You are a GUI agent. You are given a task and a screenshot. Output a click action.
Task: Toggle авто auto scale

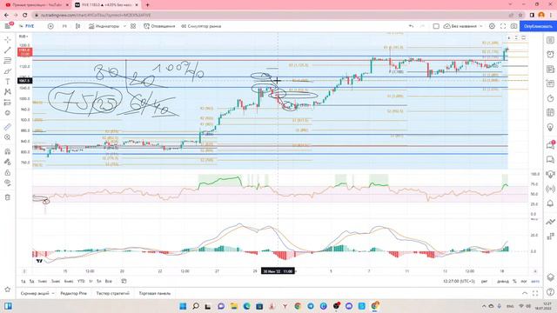tap(535, 281)
